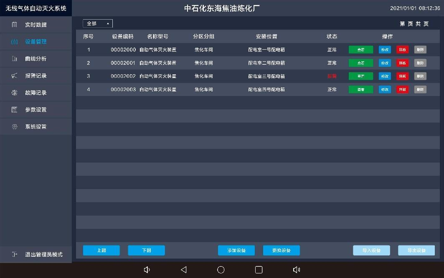Click the 报警记录 megaphone icon

point(15,76)
